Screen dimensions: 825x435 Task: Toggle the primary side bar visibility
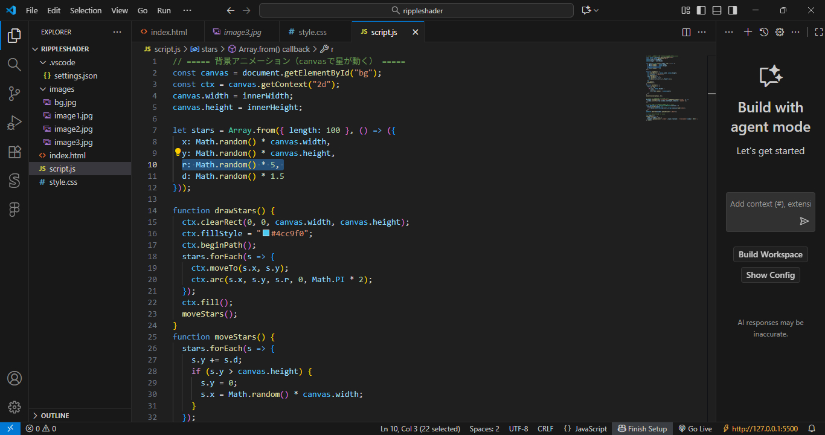[x=701, y=10]
